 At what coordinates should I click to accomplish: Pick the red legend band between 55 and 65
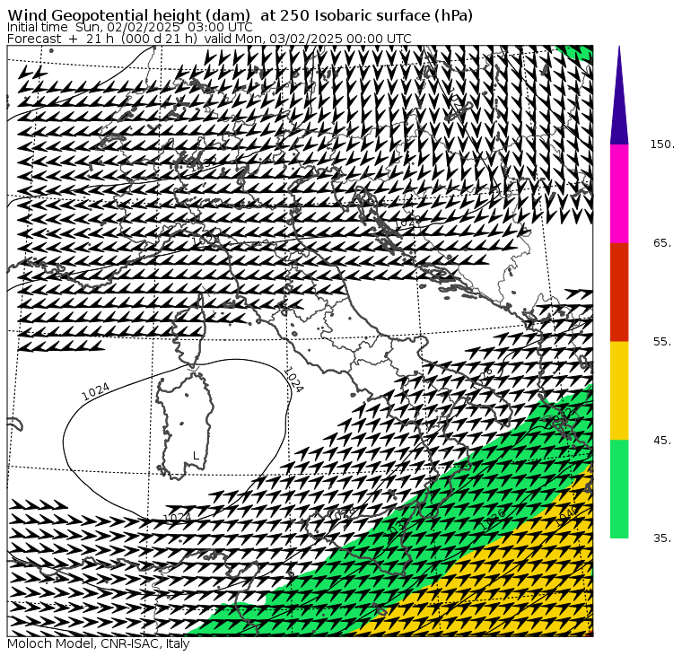coord(619,293)
